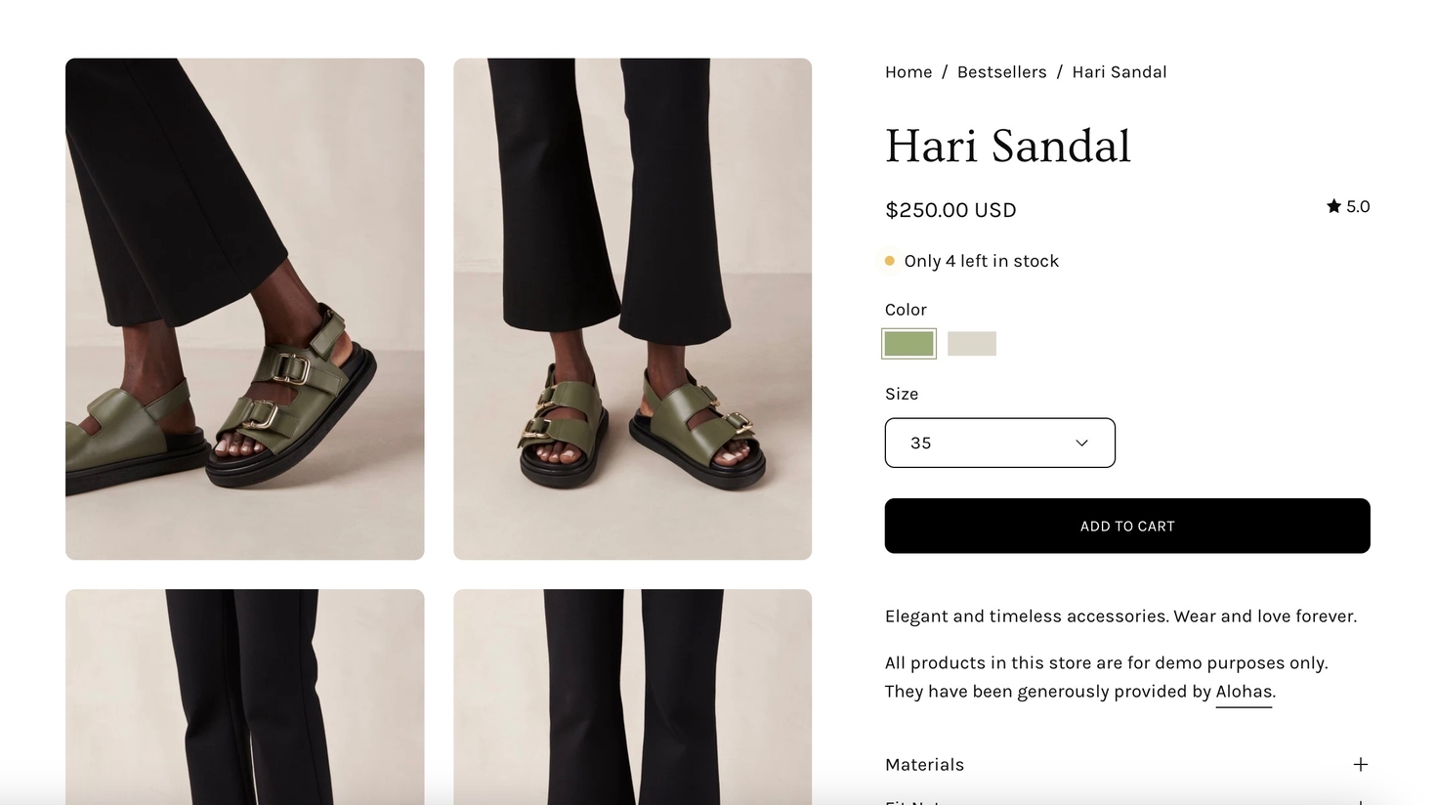Open the bottom-right product image
1436x805 pixels.
(x=632, y=696)
